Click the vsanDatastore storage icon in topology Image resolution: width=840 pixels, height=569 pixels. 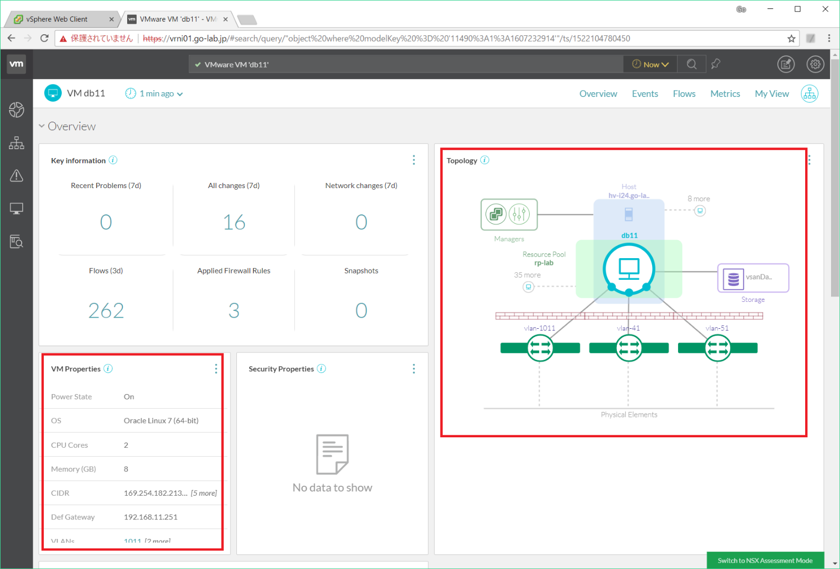(733, 279)
